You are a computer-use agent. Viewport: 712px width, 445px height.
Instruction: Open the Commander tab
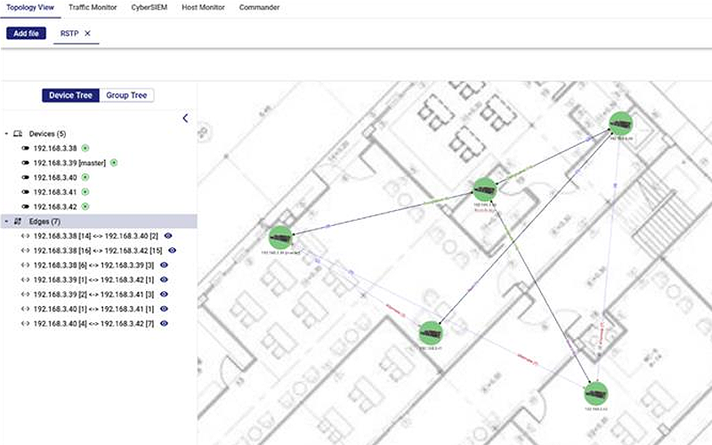(x=259, y=7)
